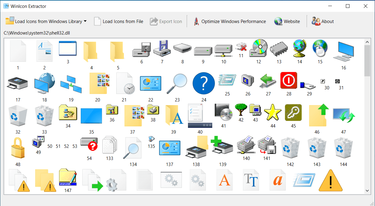Select print to file icon 141
This screenshot has width=375, height=206.
click(x=267, y=145)
